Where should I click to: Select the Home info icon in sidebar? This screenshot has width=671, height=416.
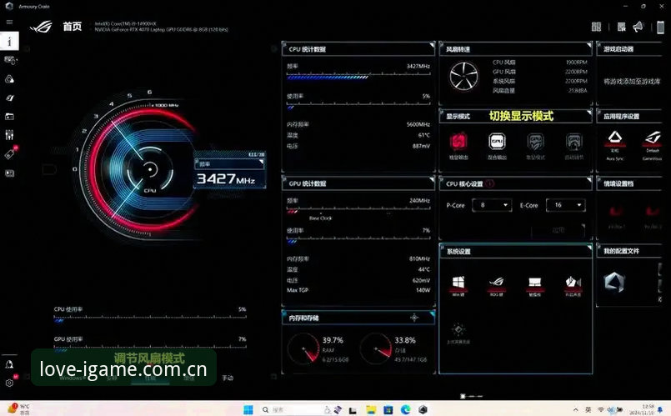tap(9, 42)
